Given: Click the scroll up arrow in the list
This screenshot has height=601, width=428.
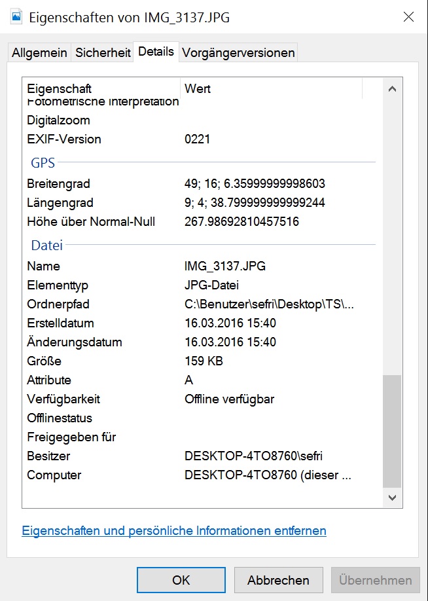Looking at the screenshot, I should pyautogui.click(x=392, y=89).
